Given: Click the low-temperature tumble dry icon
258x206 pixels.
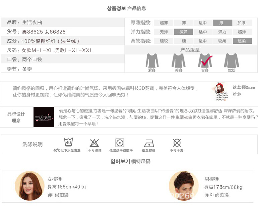Looking at the screenshot, I should (120, 143).
